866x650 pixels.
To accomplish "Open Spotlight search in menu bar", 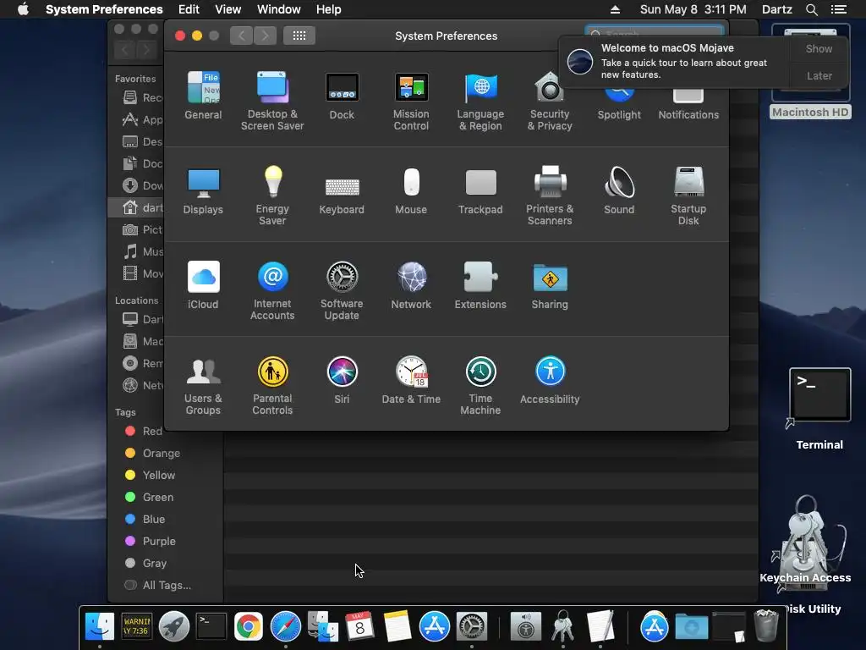I will coord(811,9).
